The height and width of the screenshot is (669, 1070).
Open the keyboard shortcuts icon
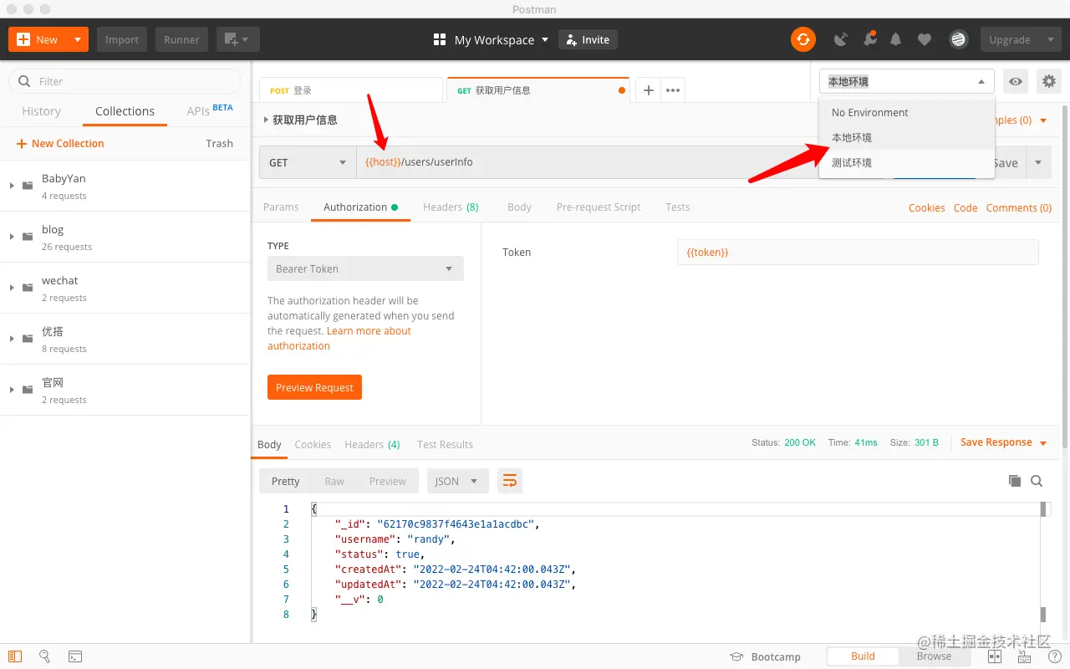(1024, 657)
